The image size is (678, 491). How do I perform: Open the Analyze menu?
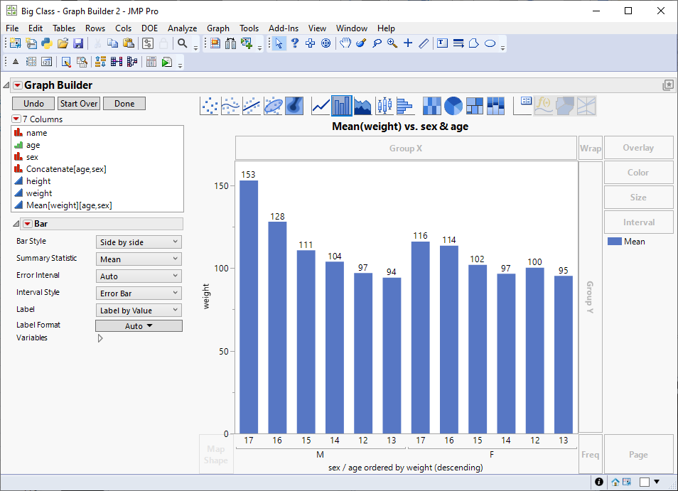(182, 28)
